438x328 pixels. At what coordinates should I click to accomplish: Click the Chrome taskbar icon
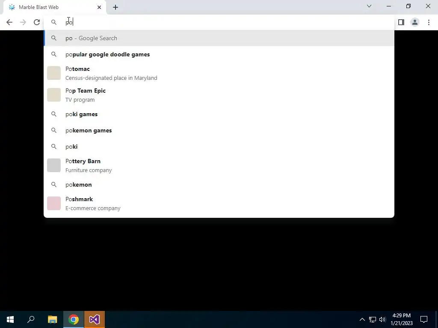click(74, 319)
